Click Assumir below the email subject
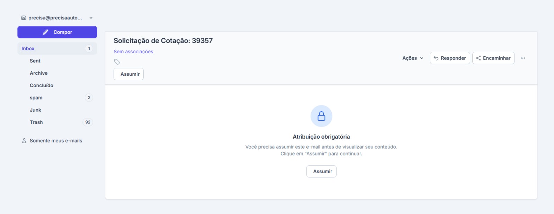The height and width of the screenshot is (214, 554). [x=128, y=74]
